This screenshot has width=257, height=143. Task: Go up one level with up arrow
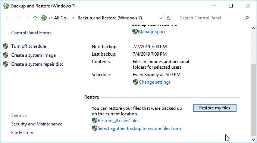35,18
